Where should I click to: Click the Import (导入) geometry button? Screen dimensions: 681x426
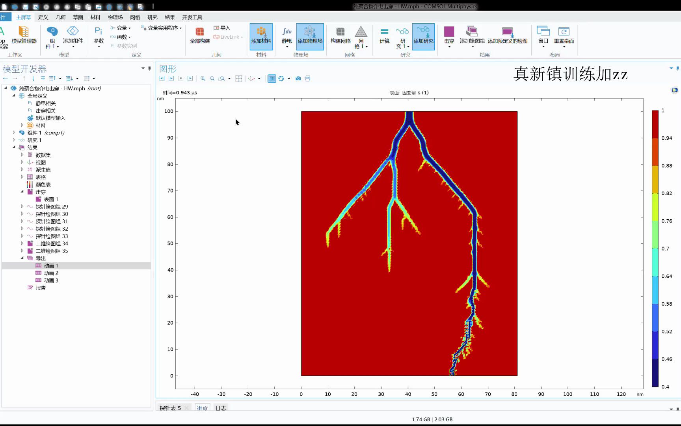point(221,28)
